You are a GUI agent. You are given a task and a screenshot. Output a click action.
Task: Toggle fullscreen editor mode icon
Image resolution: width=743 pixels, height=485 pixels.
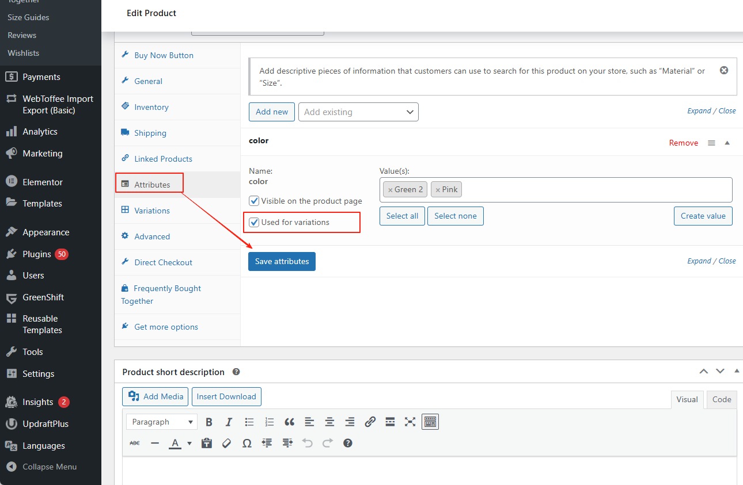pos(410,422)
